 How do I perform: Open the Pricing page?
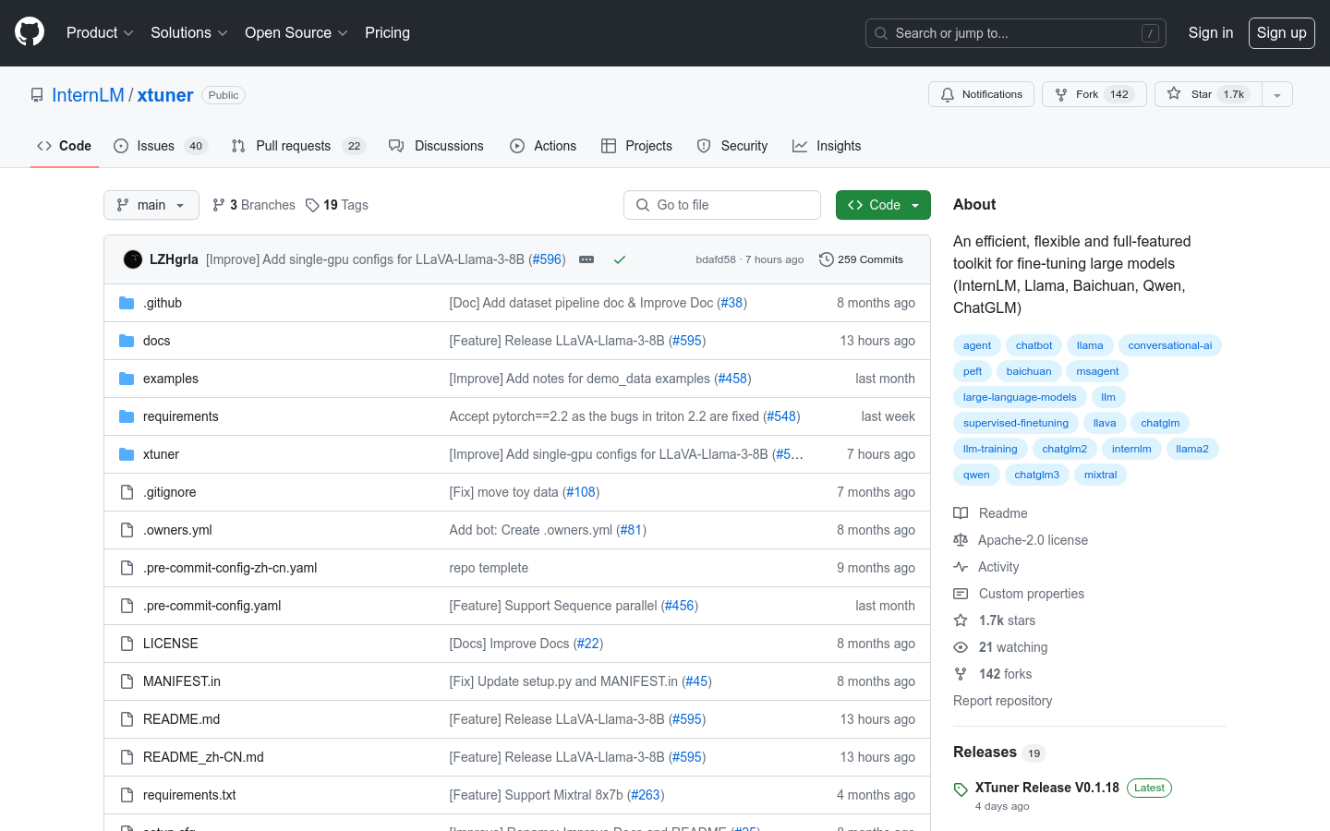click(387, 32)
